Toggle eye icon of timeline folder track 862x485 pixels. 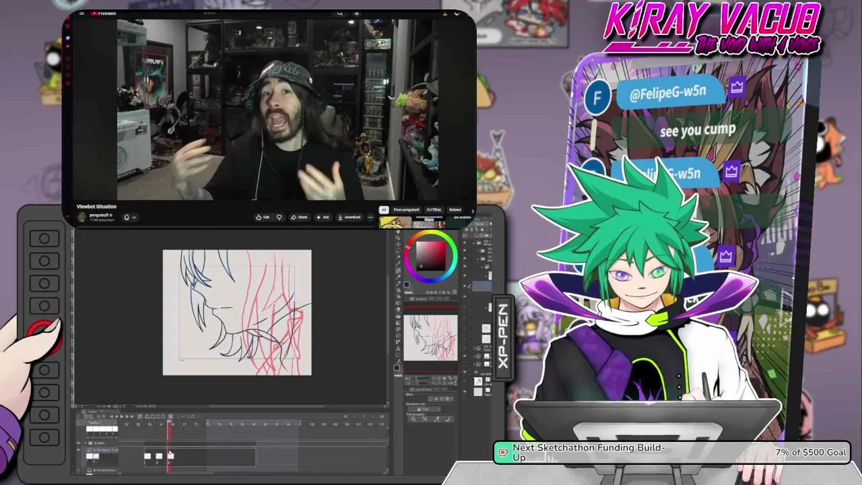pos(78,443)
